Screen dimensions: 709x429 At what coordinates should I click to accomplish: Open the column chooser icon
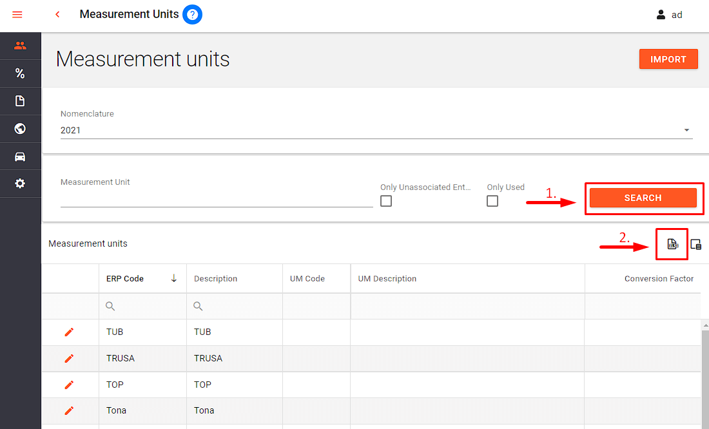[696, 245]
